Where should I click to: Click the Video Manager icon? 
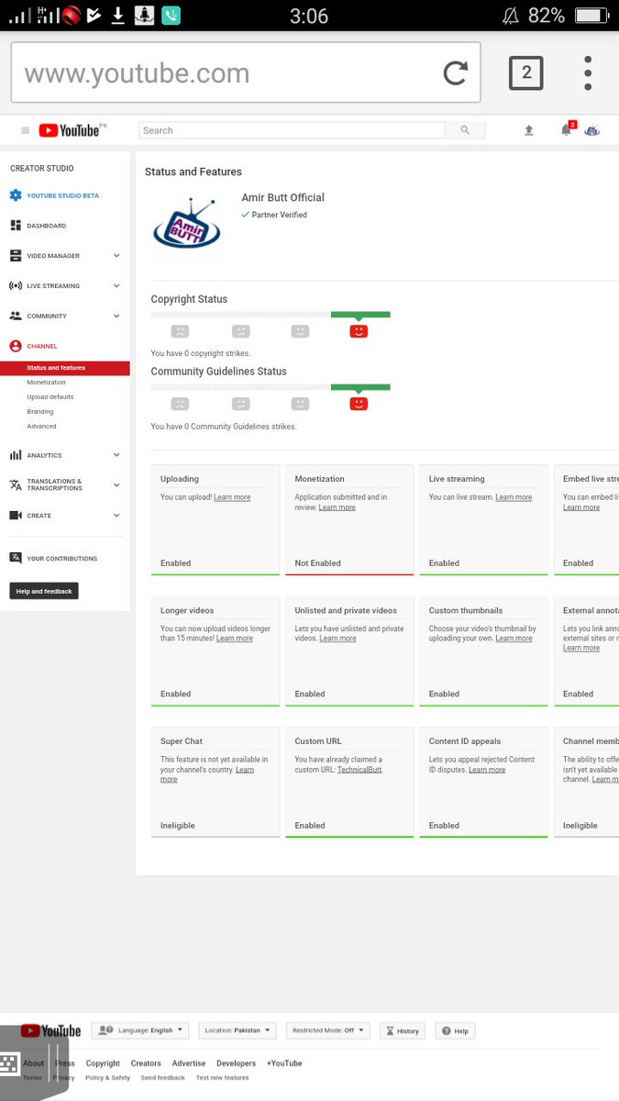pyautogui.click(x=16, y=256)
